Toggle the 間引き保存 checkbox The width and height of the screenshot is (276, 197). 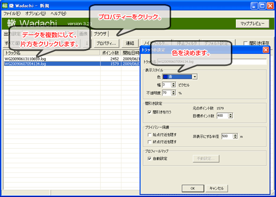click(245, 43)
